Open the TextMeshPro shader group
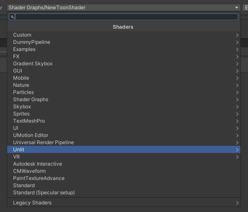This screenshot has height=212, width=248. 124,121
